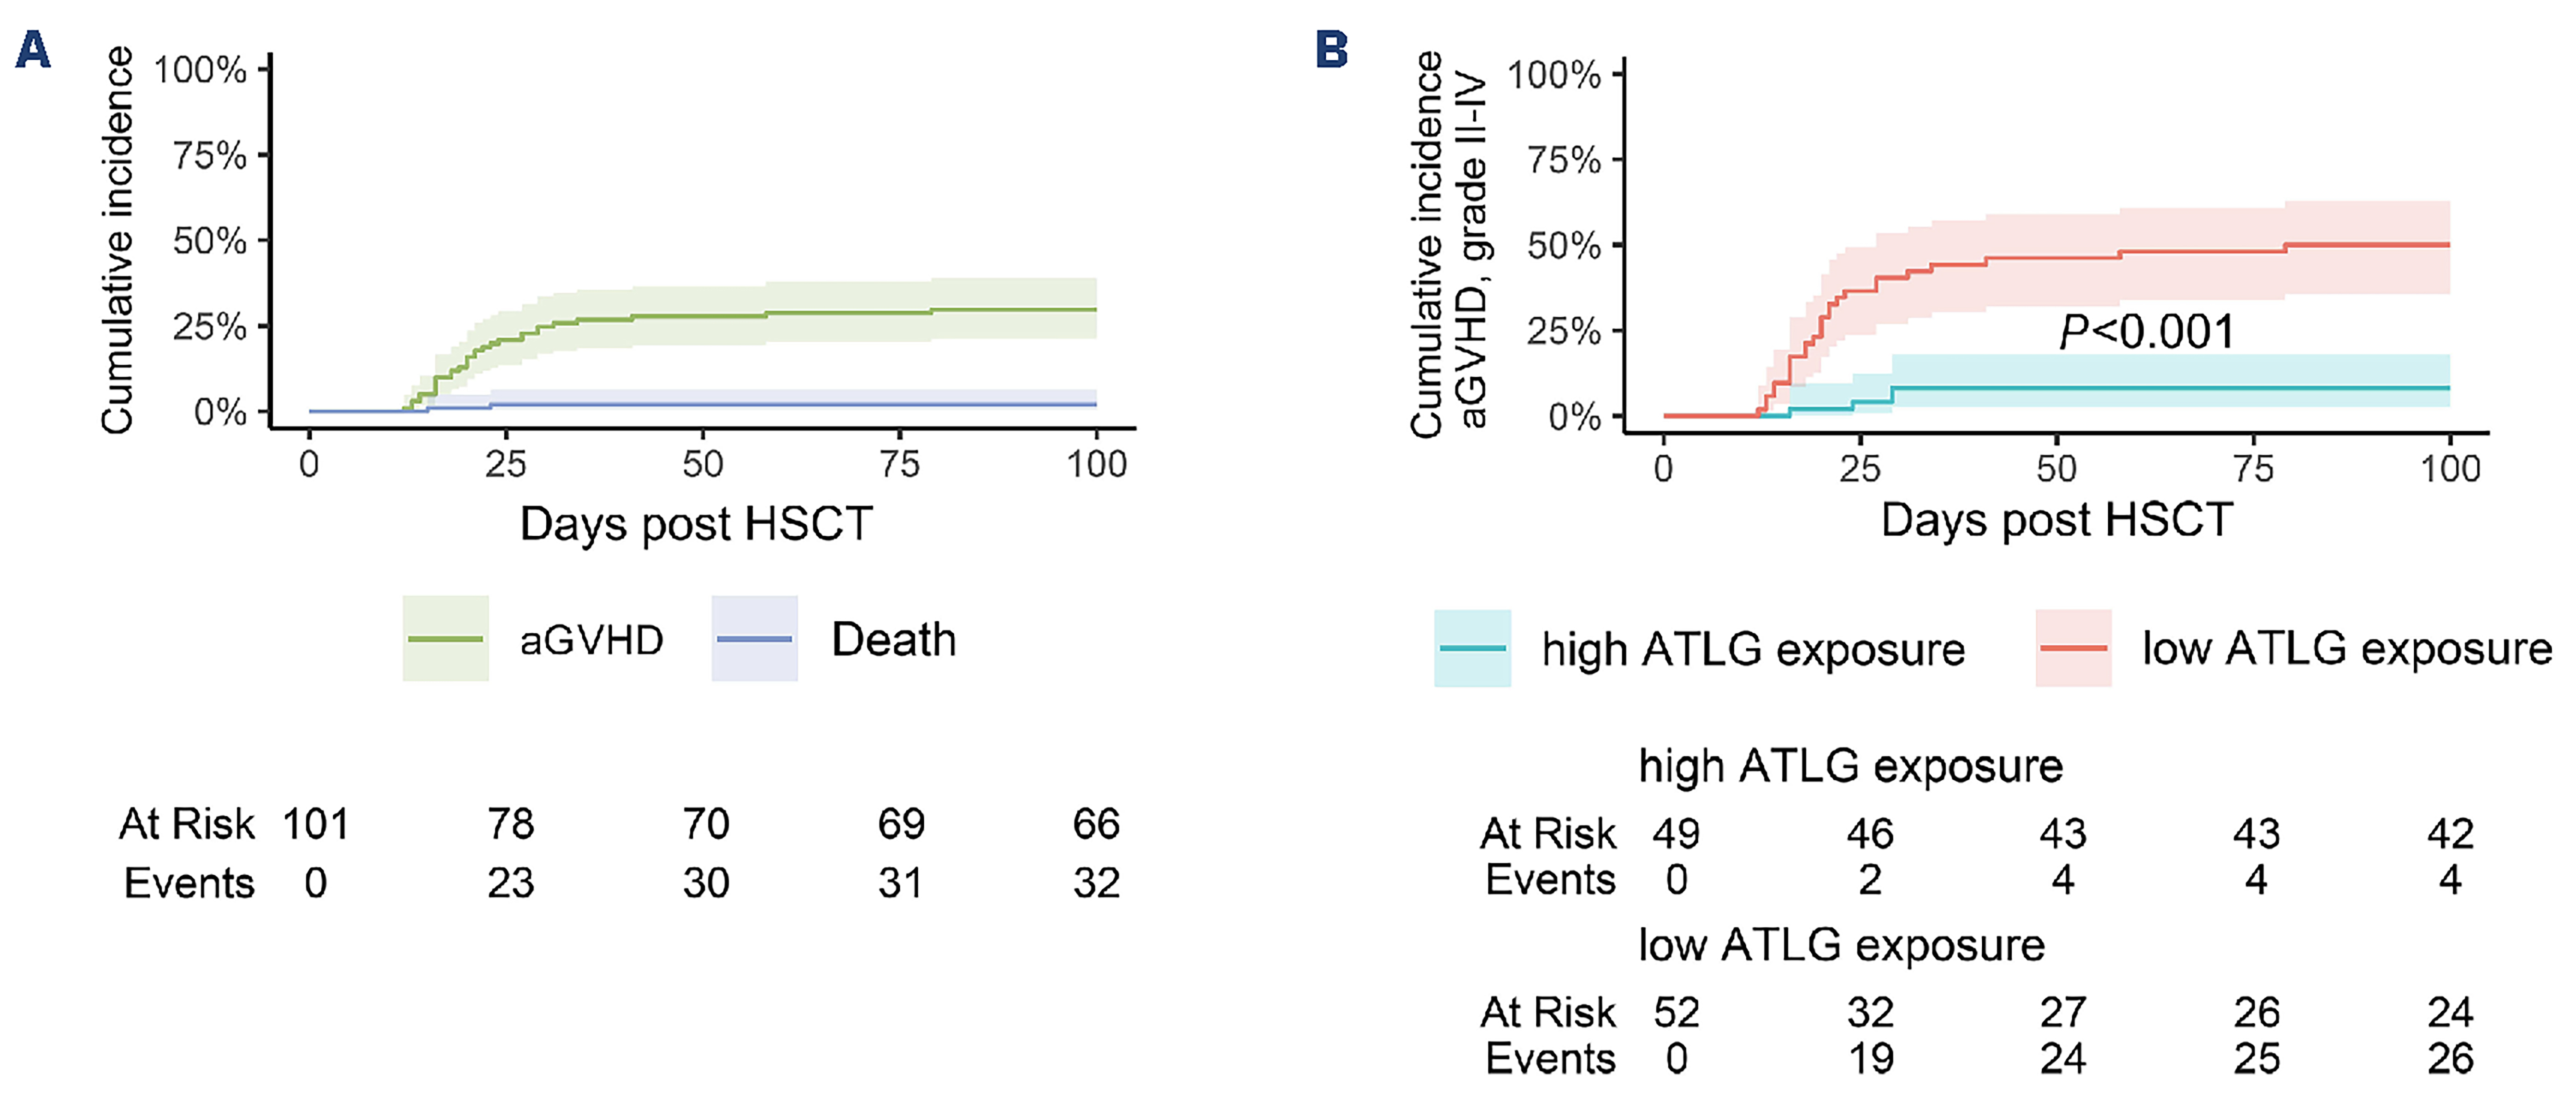Click the 'high ATLG exposure' risk table heading

point(1850,766)
